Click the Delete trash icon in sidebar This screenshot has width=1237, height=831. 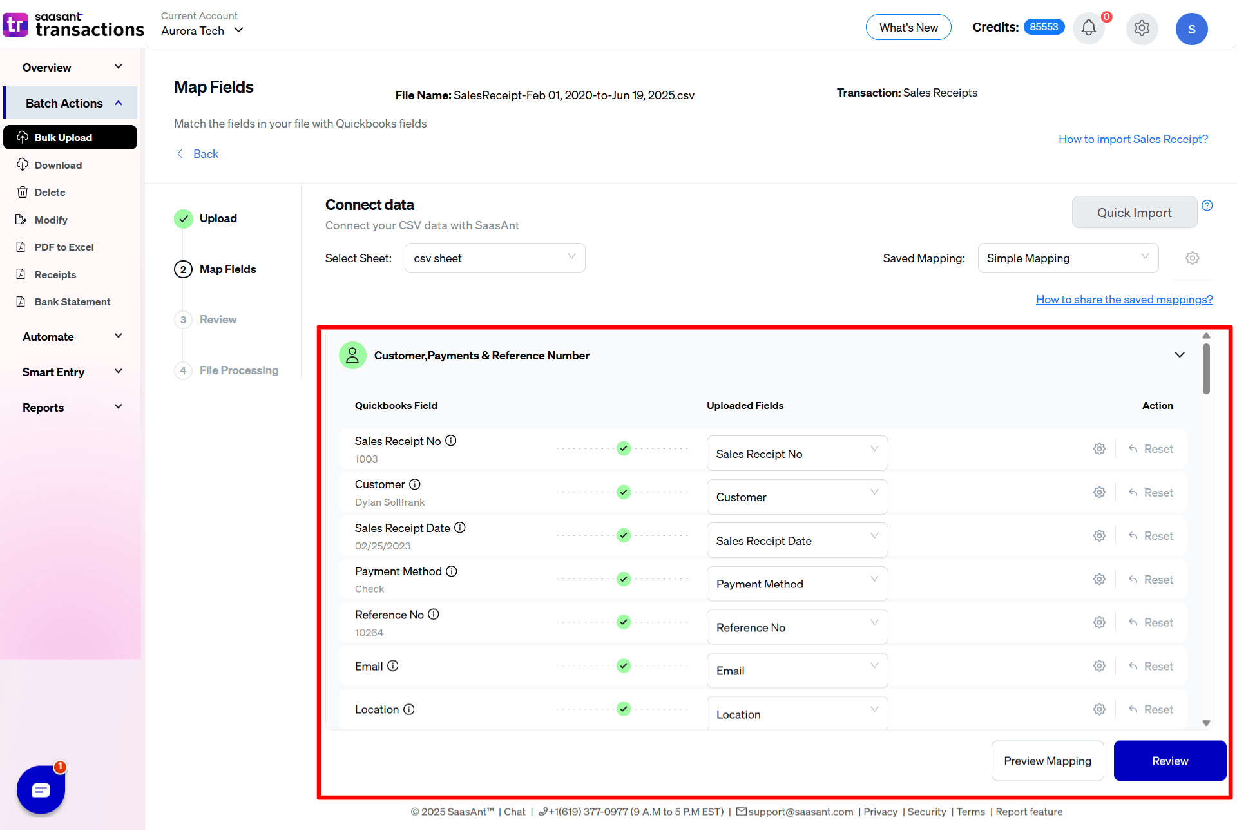pos(23,192)
